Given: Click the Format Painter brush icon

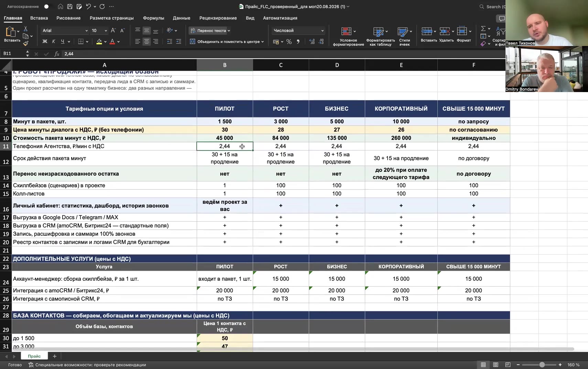Looking at the screenshot, I should click(x=25, y=44).
